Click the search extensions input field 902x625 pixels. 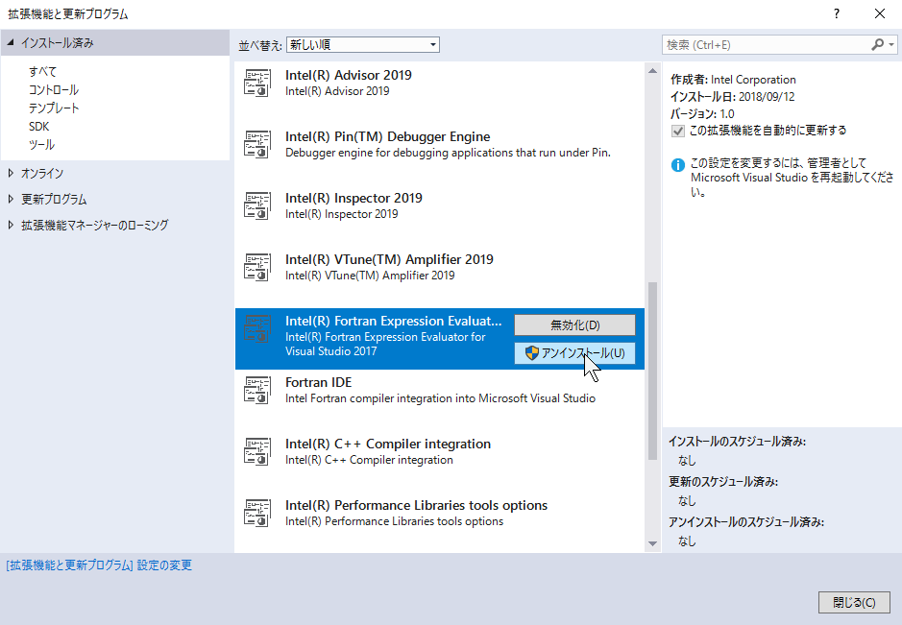[x=766, y=45]
